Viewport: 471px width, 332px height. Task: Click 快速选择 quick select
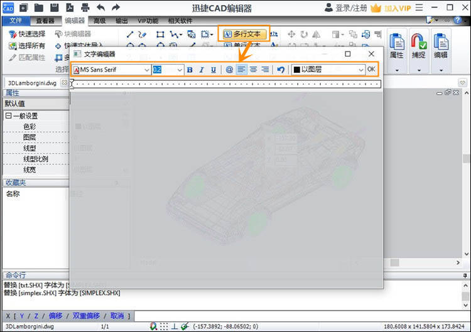click(x=27, y=34)
